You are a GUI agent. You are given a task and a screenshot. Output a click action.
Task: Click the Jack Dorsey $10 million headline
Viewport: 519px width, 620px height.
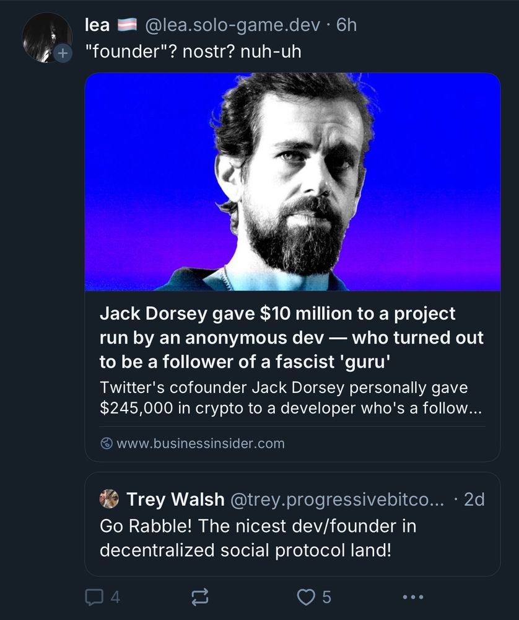(292, 338)
